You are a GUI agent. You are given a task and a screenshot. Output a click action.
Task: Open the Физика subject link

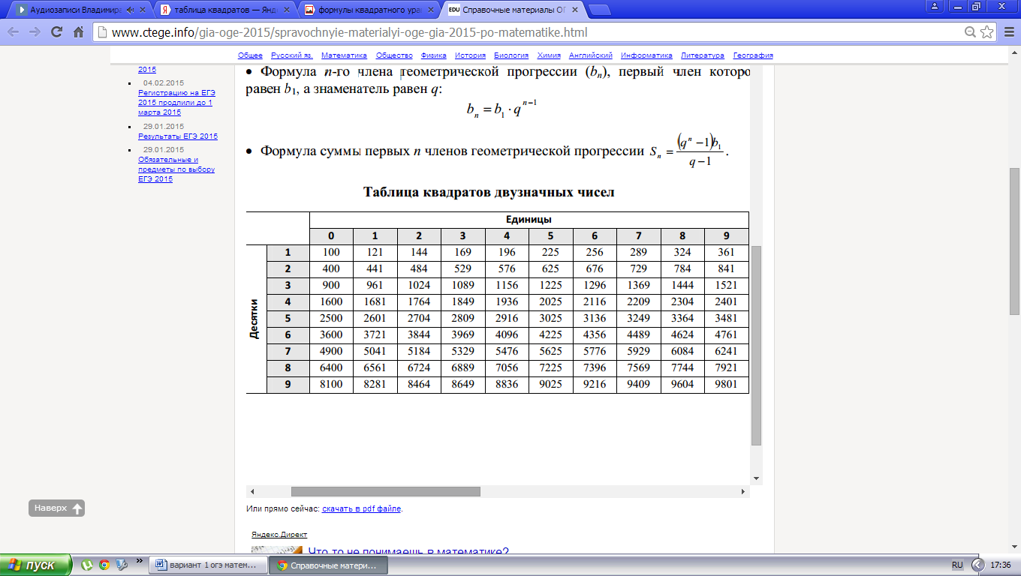(434, 55)
